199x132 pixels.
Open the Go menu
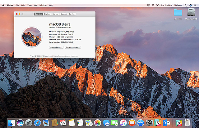tap(35, 5)
